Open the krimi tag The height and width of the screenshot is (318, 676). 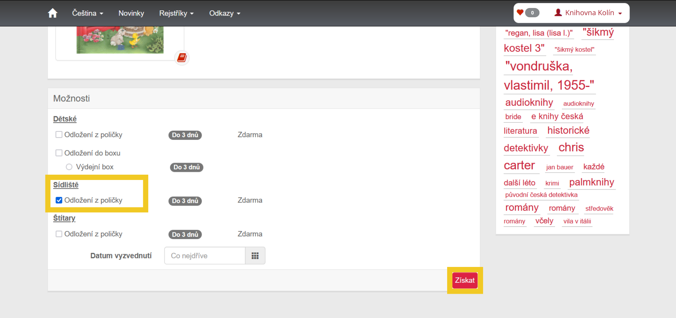[x=552, y=183]
